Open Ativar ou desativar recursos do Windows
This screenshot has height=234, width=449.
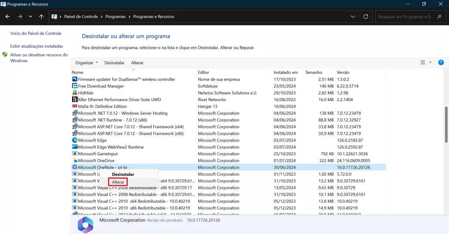(39, 58)
